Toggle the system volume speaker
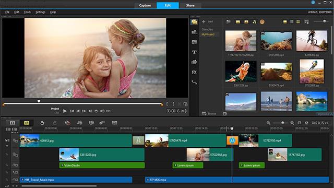334x188 pixels. coord(102,111)
